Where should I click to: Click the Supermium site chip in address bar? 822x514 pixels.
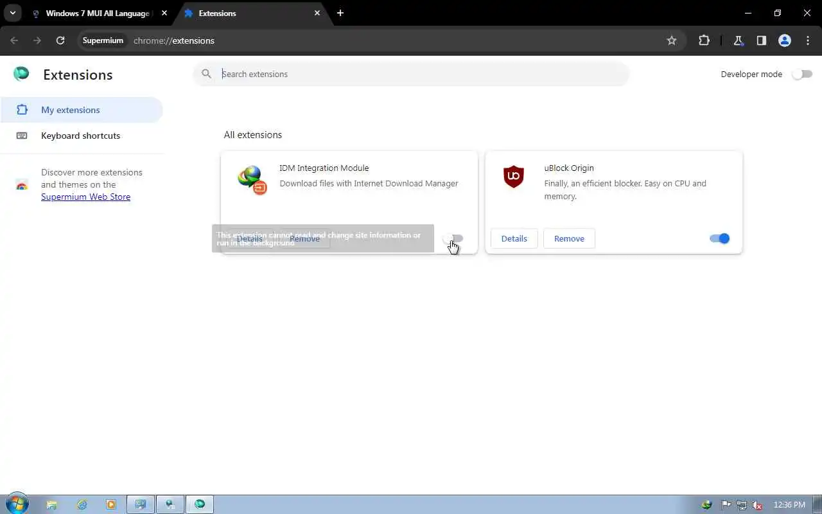(x=103, y=40)
